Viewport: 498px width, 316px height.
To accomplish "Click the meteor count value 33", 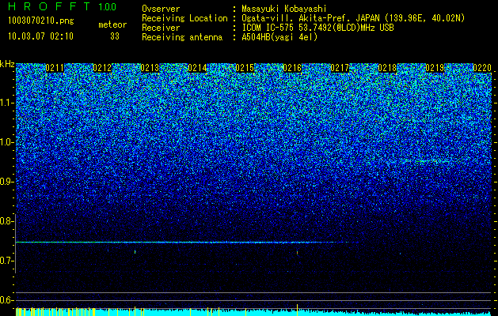I will [x=115, y=36].
